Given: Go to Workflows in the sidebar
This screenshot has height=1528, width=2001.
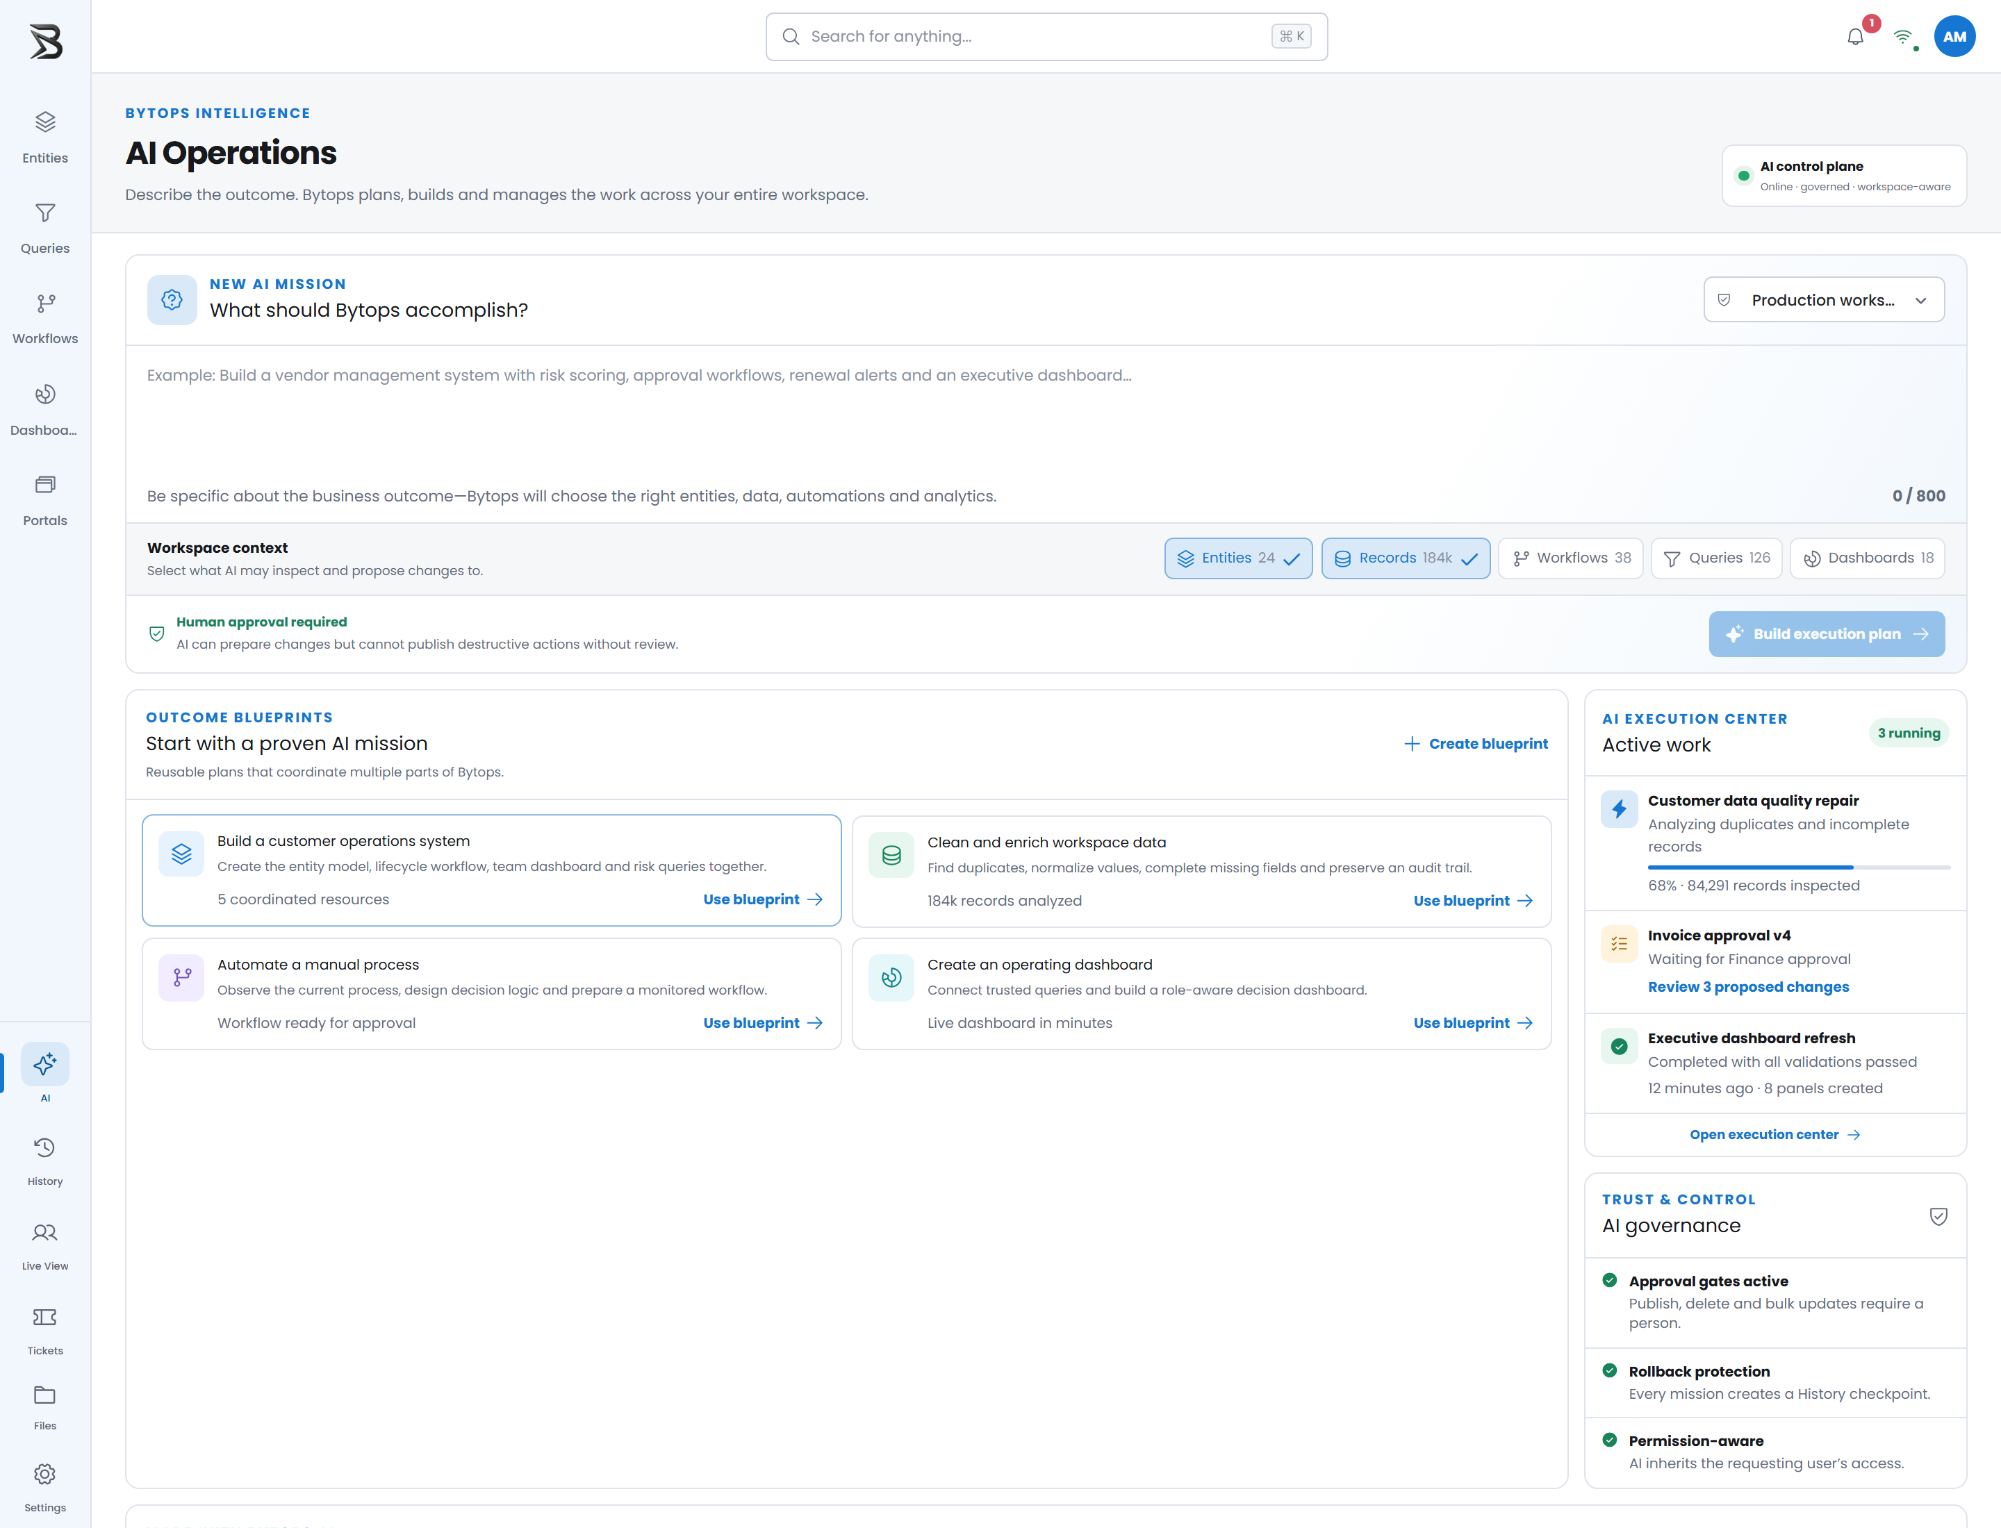Looking at the screenshot, I should 44,318.
